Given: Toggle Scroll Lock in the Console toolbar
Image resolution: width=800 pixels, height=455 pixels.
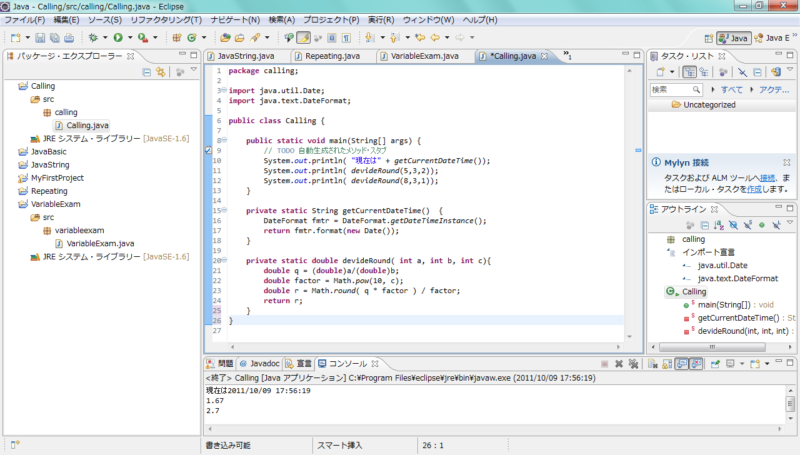Looking at the screenshot, I should (667, 364).
